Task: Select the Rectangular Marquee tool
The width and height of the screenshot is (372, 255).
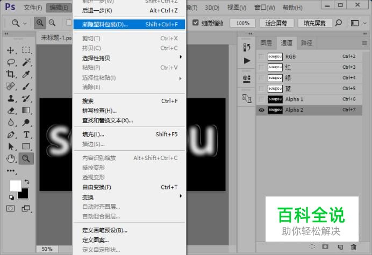Action: 26,50
